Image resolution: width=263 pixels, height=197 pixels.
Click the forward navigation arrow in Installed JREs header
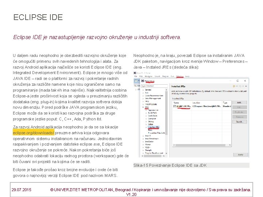(240, 86)
